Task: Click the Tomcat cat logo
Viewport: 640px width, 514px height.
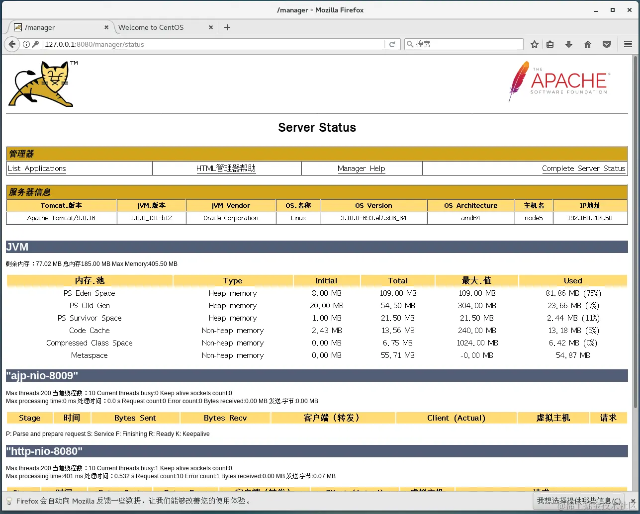Action: 43,84
